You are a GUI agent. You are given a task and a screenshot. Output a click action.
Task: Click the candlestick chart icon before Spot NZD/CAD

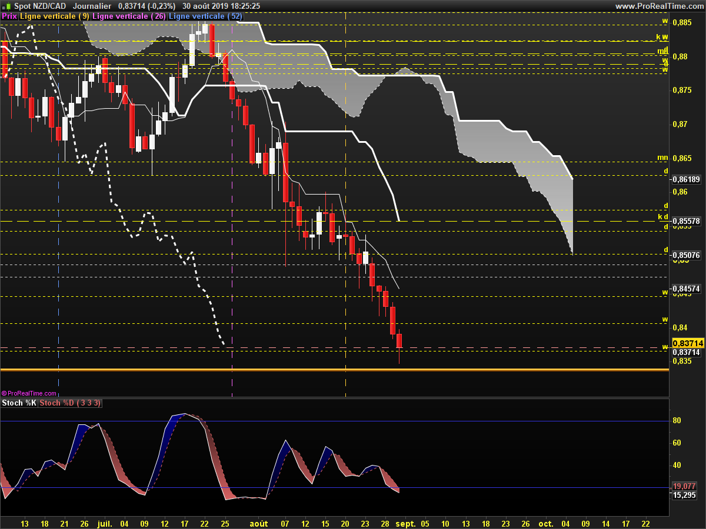(x=7, y=6)
